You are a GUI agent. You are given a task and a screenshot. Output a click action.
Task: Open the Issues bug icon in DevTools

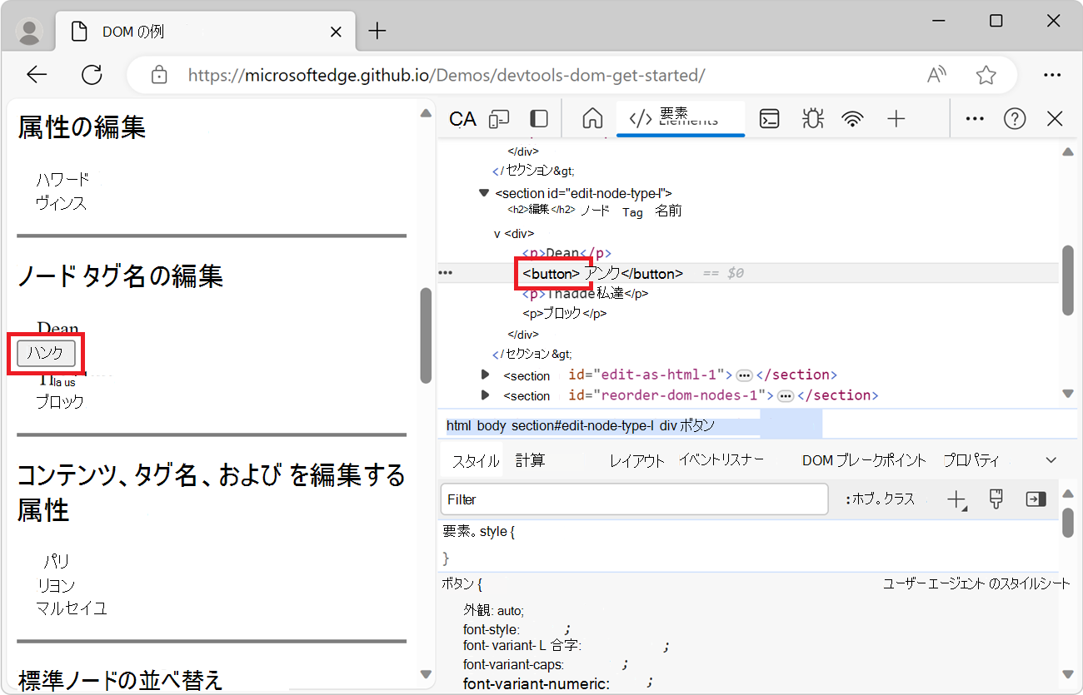[x=812, y=119]
